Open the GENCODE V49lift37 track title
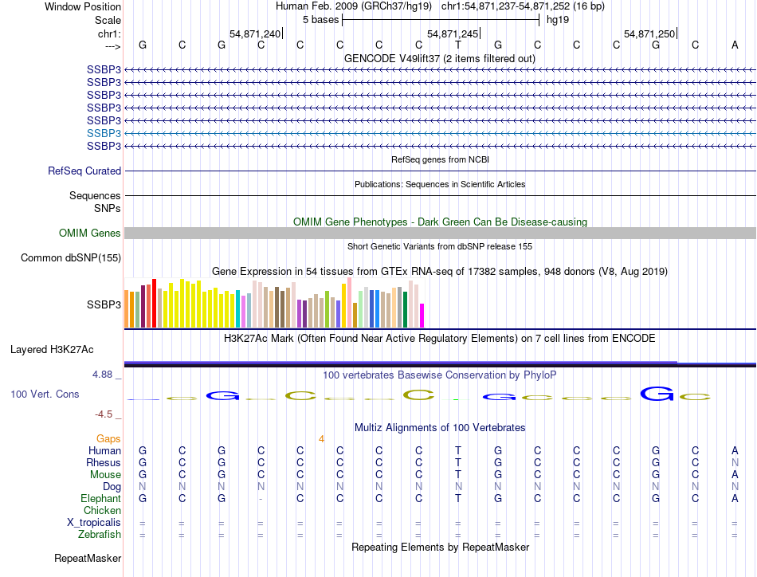The width and height of the screenshot is (757, 577). point(439,58)
